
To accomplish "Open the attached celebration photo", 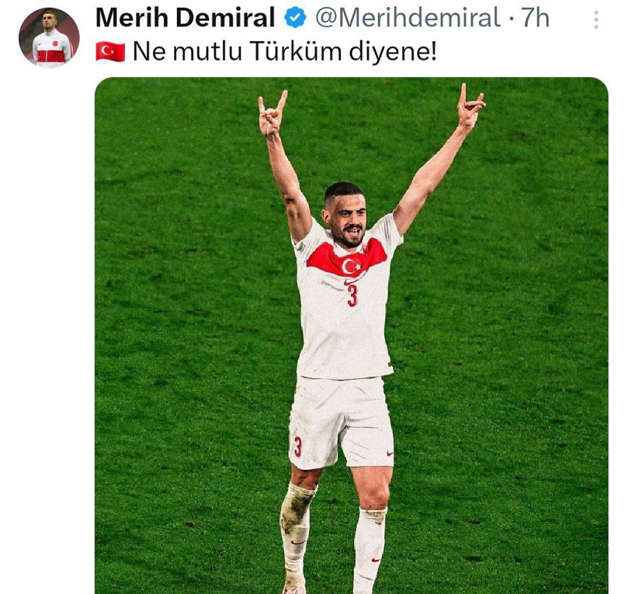I will click(351, 334).
